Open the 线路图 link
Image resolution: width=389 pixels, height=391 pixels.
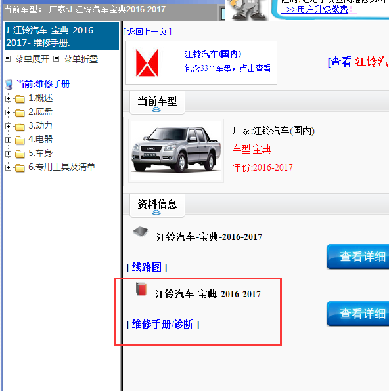pyautogui.click(x=147, y=267)
